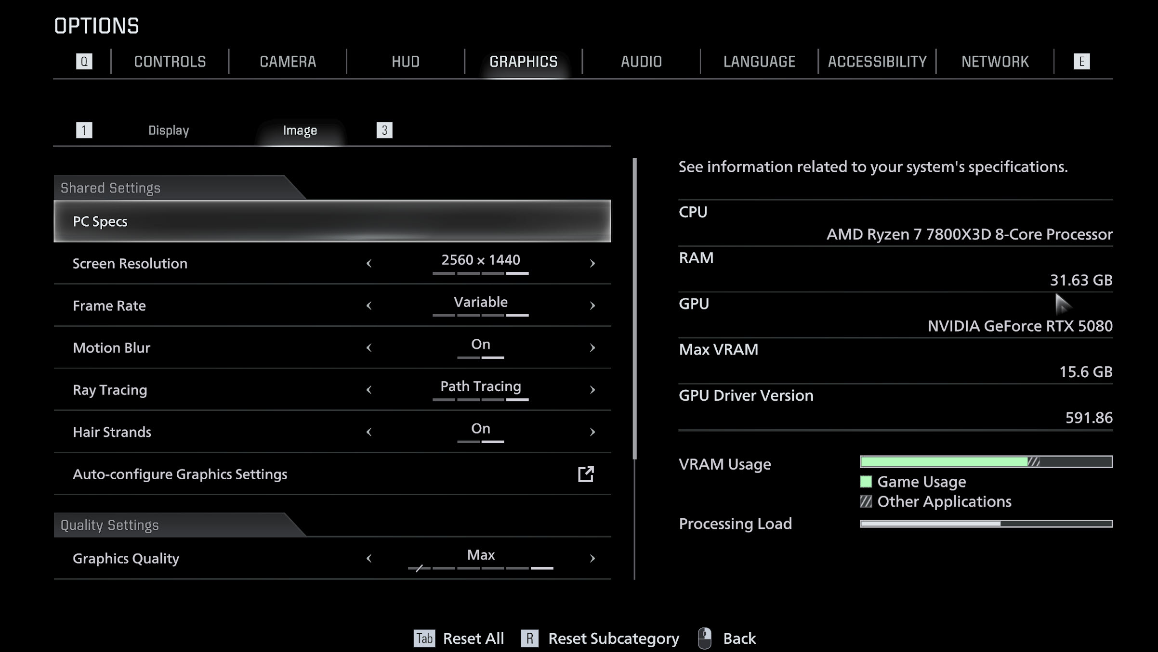
Task: Click the 1 key previous-subtab icon
Action: point(84,130)
